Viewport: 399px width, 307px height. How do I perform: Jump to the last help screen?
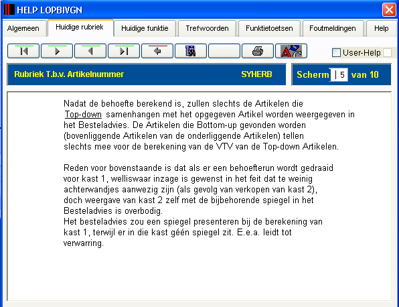tap(124, 51)
